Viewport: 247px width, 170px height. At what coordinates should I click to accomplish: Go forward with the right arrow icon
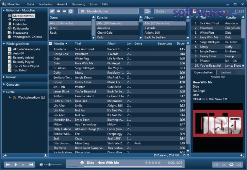tap(64, 11)
